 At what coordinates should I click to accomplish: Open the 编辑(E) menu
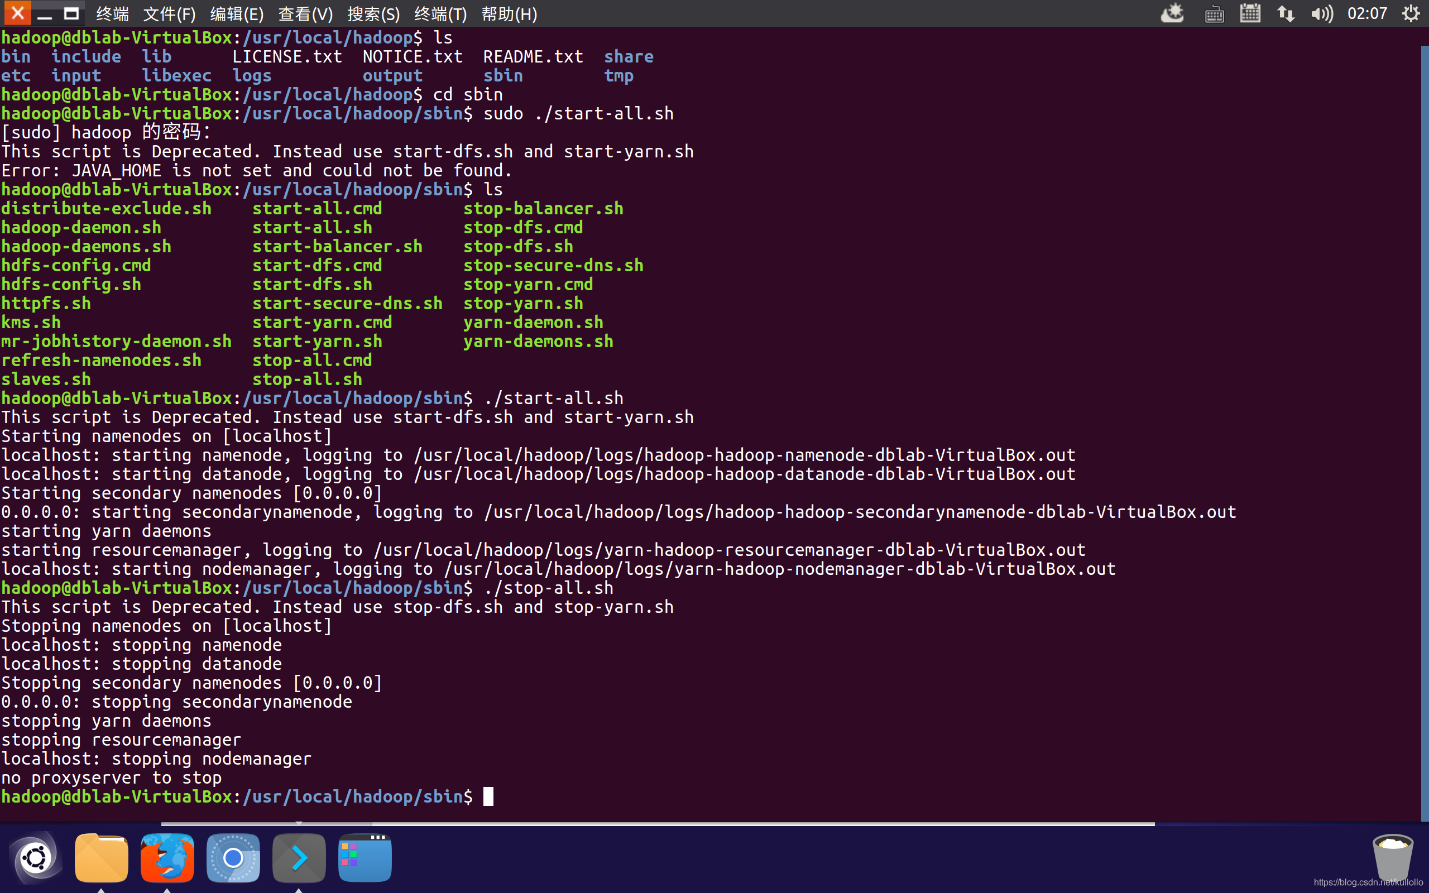tap(237, 13)
